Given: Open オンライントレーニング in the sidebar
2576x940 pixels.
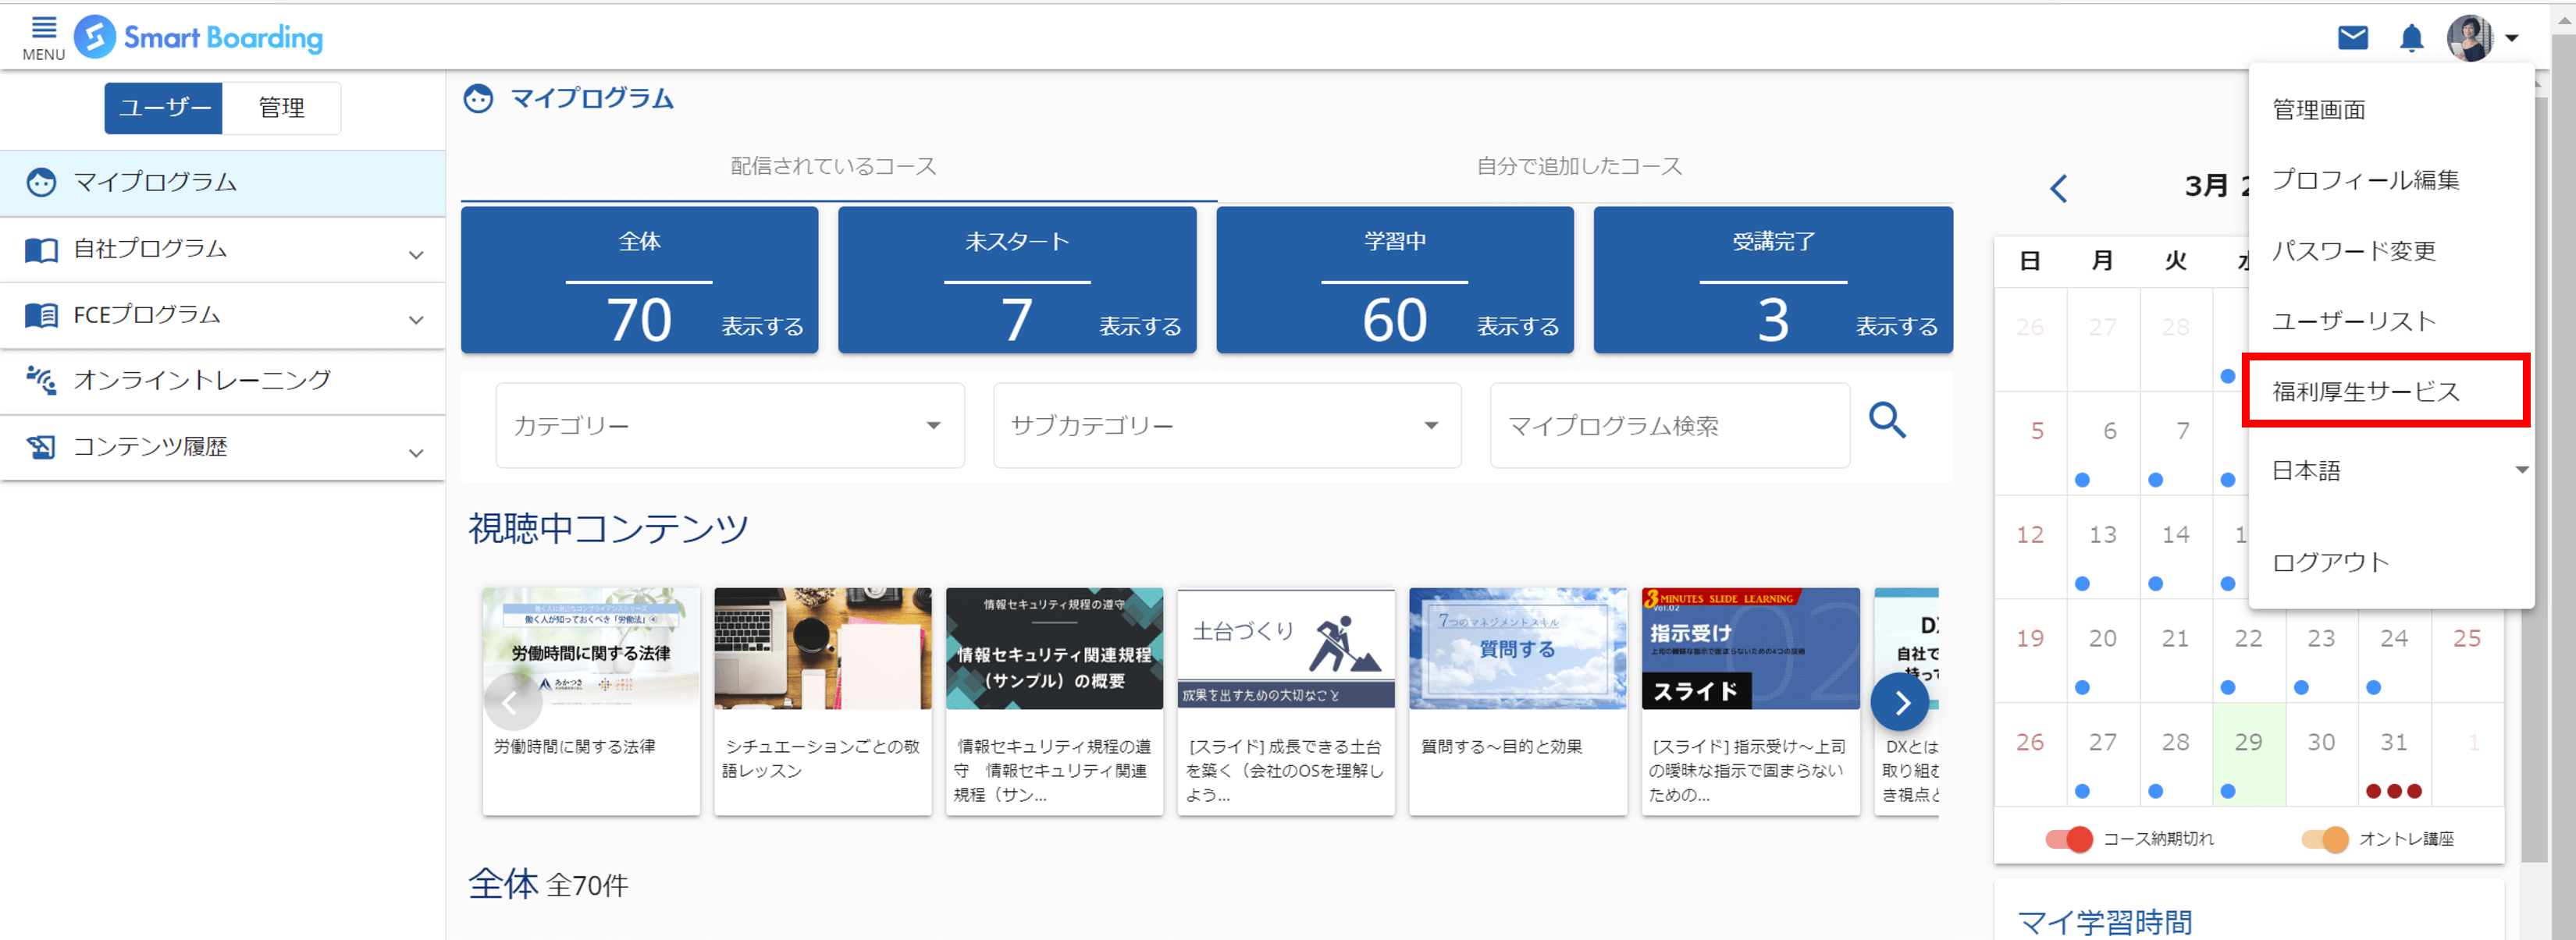Looking at the screenshot, I should [201, 381].
